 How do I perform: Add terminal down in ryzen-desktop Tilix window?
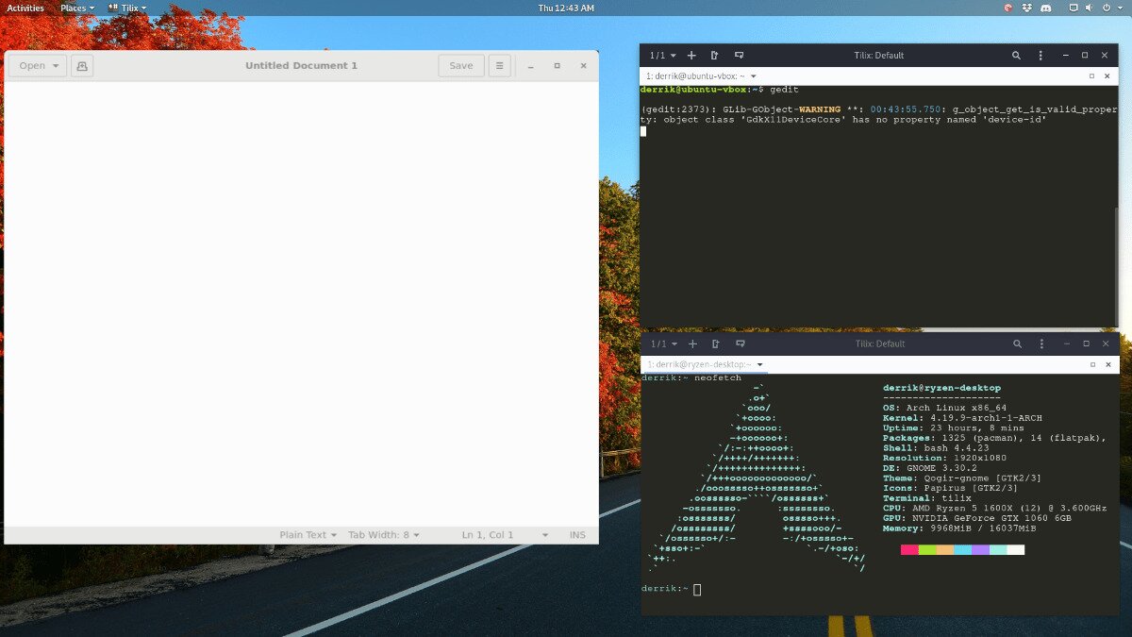739,344
